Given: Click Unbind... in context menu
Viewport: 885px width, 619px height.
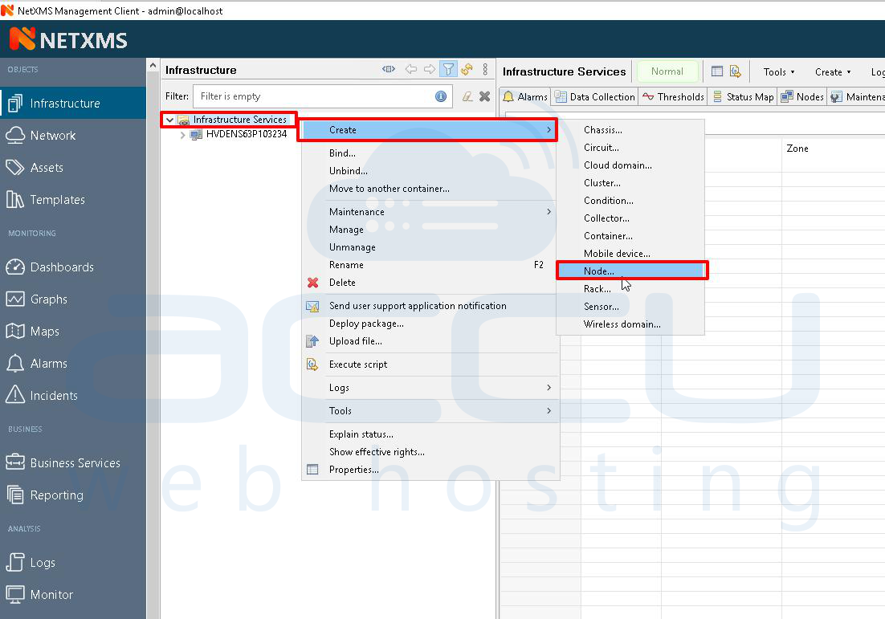Looking at the screenshot, I should (x=430, y=171).
